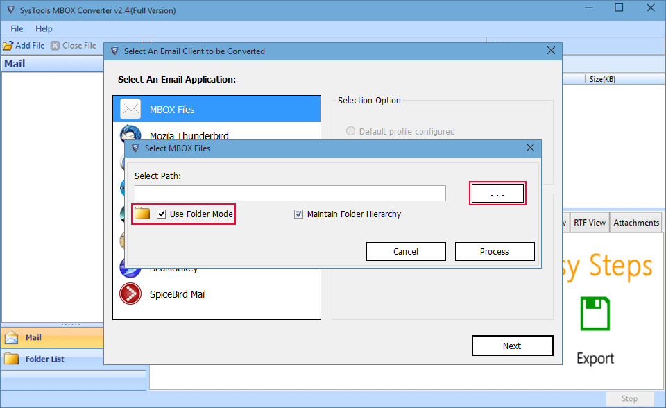Screen dimensions: 666x408
Task: Click the browse button with three dots
Action: point(497,194)
